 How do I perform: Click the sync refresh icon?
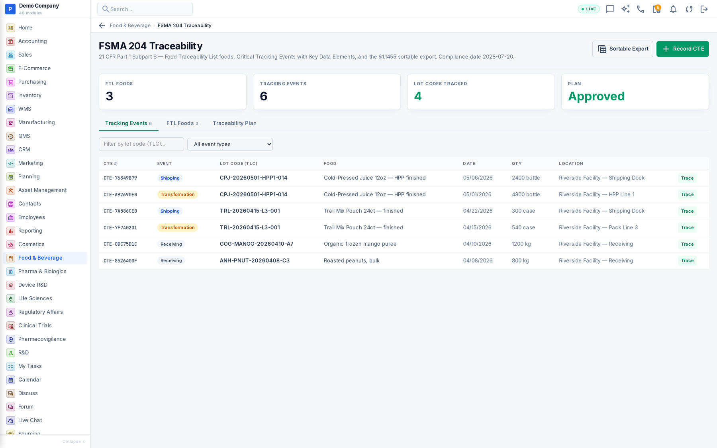coord(689,9)
